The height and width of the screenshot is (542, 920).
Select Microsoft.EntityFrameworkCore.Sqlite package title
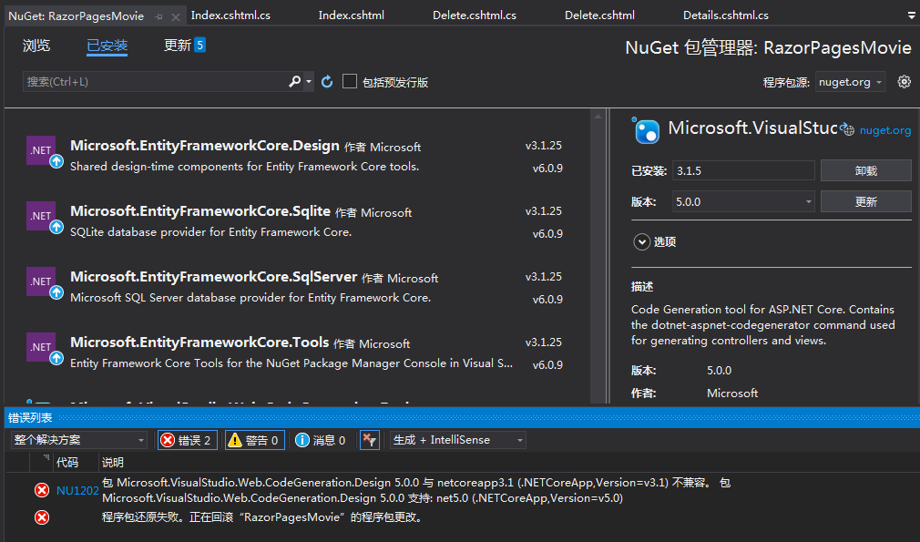[200, 211]
